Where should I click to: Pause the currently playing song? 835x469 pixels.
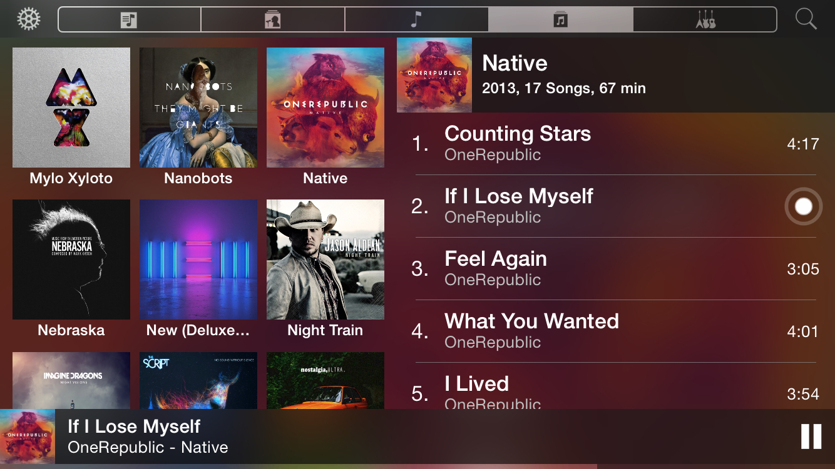pyautogui.click(x=811, y=436)
